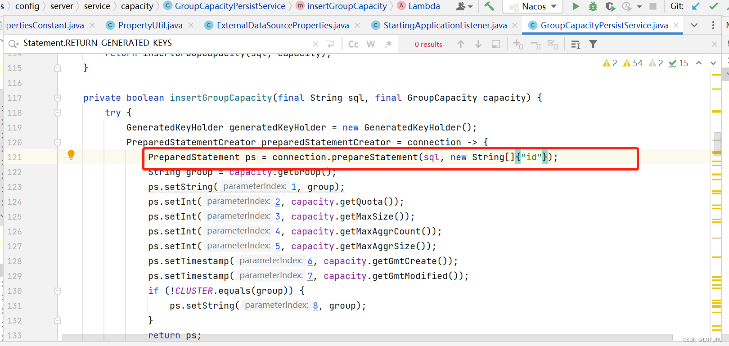Open the search filter funnel icon
This screenshot has width=729, height=346.
coord(593,44)
